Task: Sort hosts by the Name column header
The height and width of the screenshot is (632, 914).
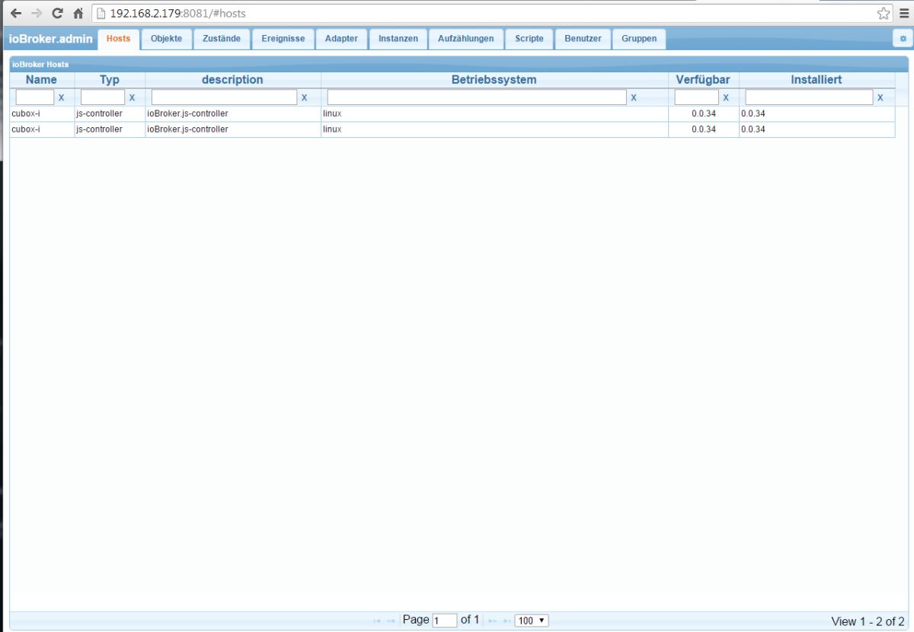Action: (x=42, y=80)
